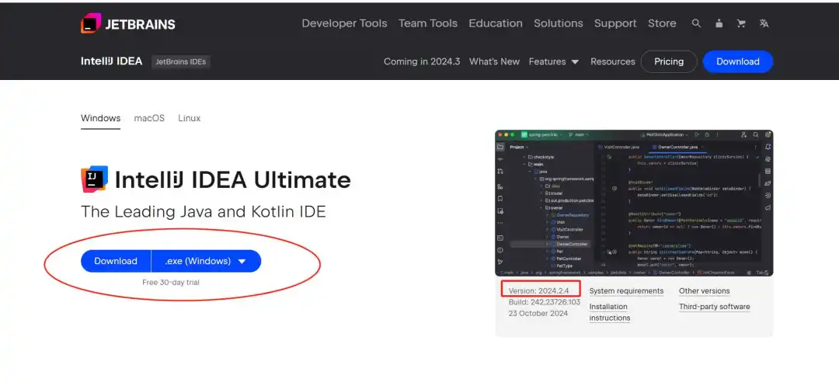This screenshot has width=839, height=386.
Task: Click the Pricing button
Action: [669, 61]
